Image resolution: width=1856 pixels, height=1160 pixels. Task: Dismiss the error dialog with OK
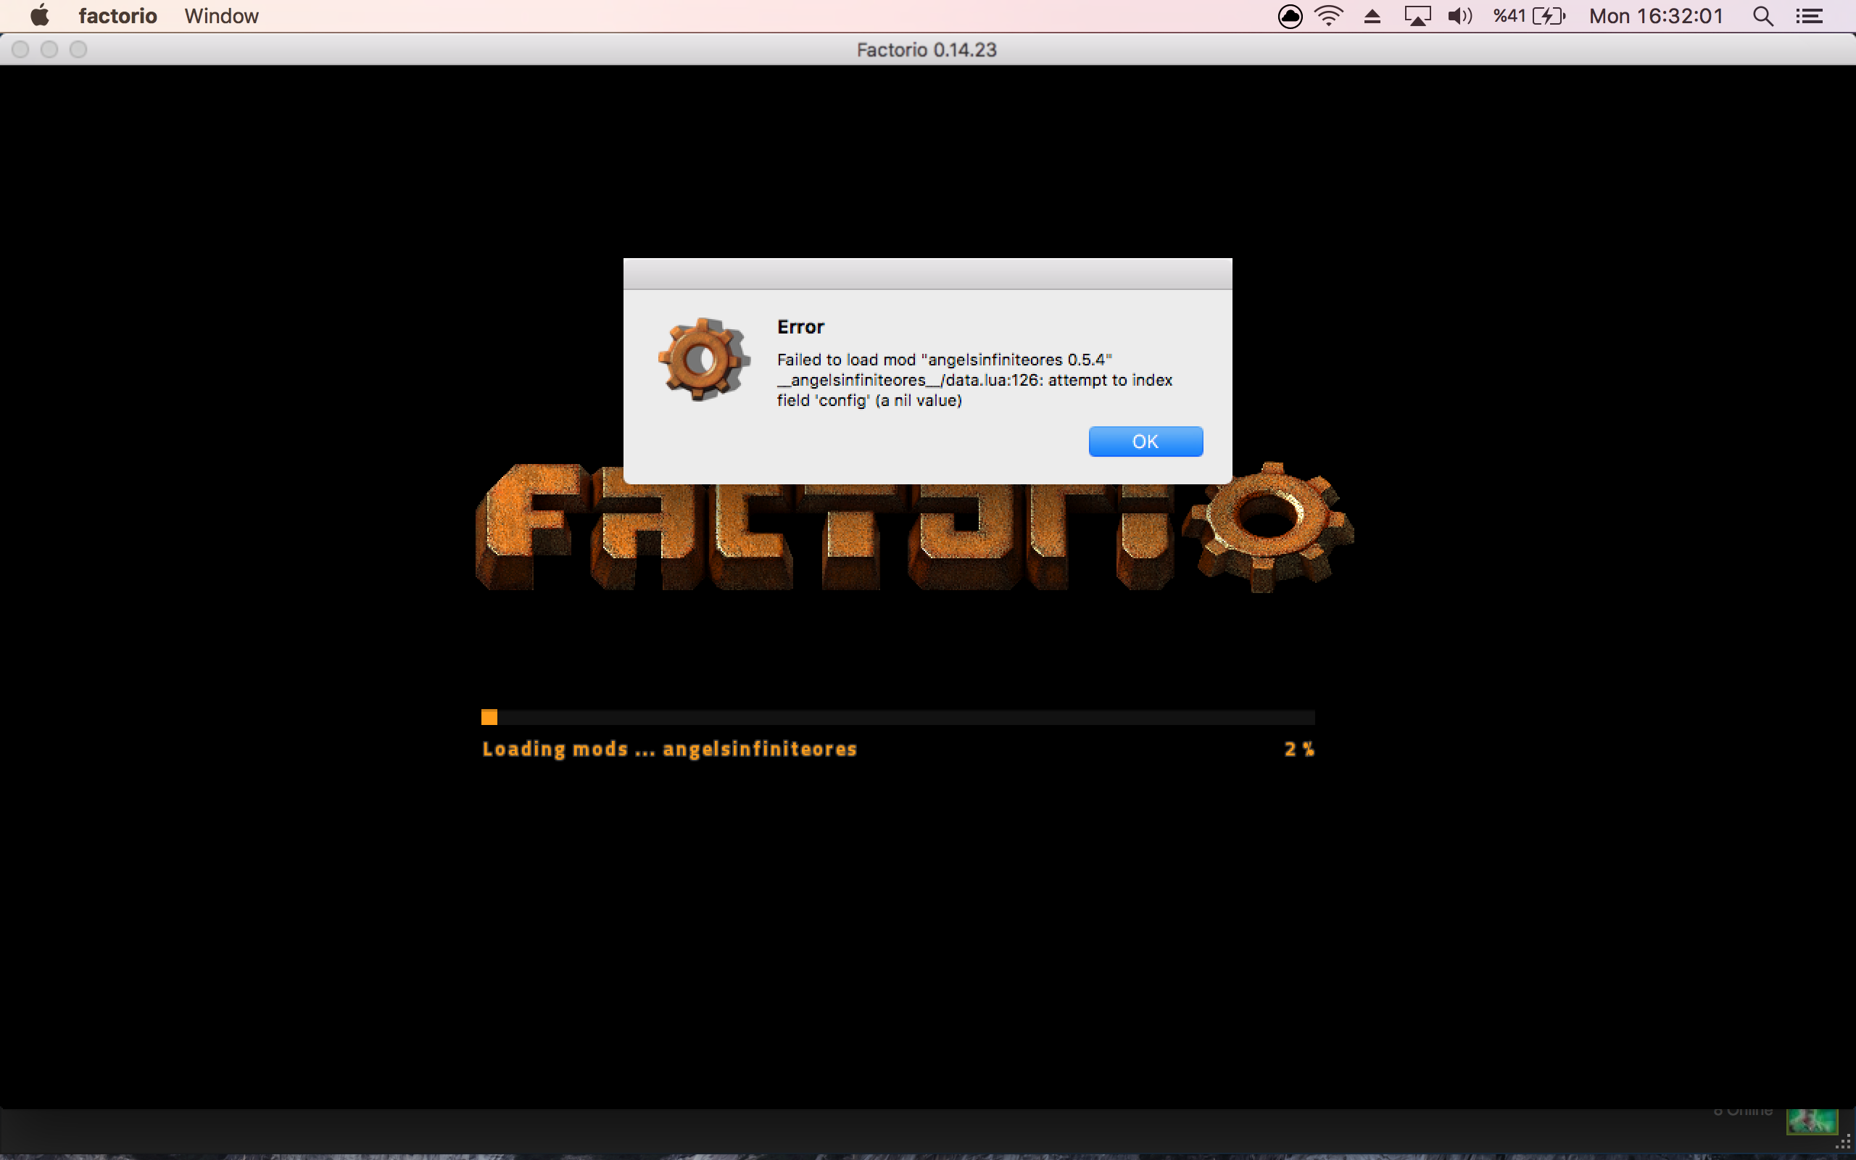pyautogui.click(x=1145, y=441)
